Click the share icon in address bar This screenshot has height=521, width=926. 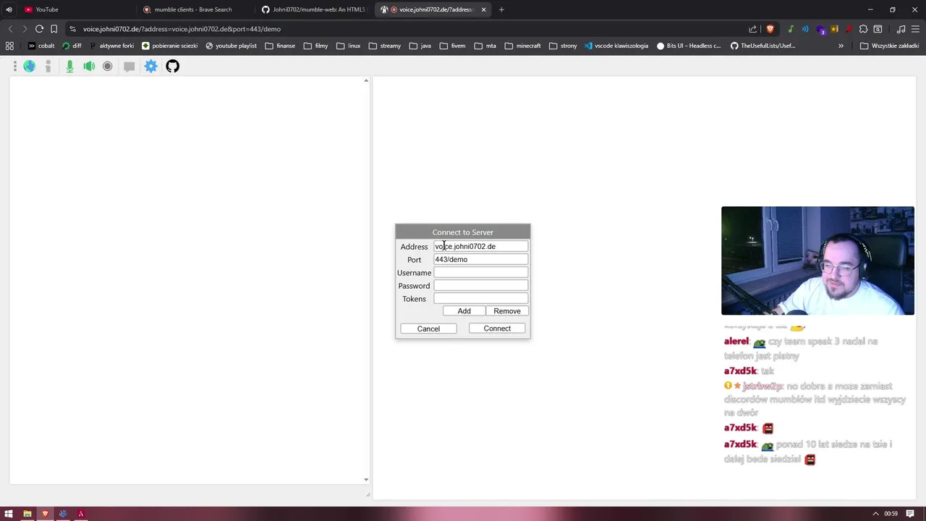click(752, 29)
